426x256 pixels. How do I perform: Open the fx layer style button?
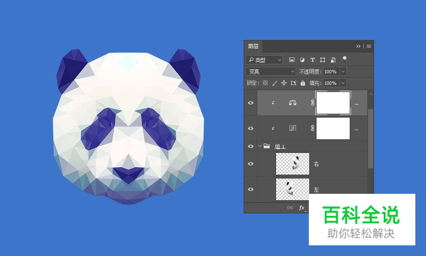302,208
